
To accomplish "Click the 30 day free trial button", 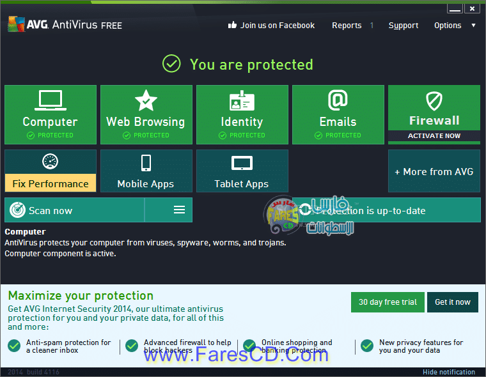I will tap(388, 302).
